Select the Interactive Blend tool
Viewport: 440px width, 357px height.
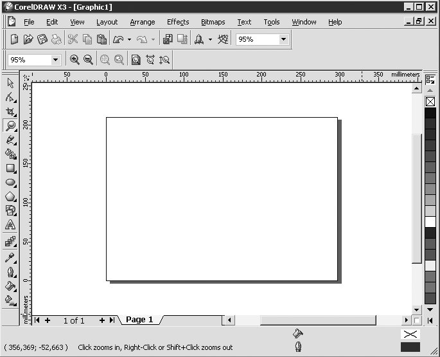point(10,241)
